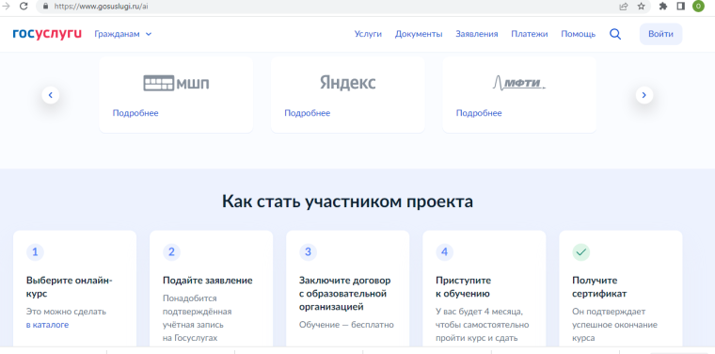Click 'Приступите к обучению' card title
Viewport: 715px width, 354px height.
coord(463,287)
